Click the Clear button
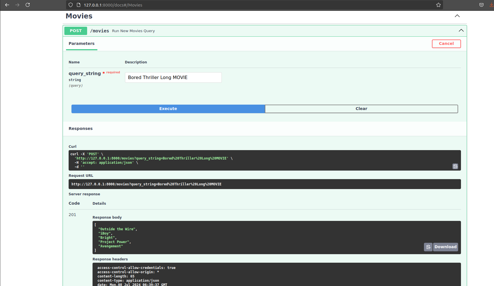Screen dimensions: 494x286 pos(361,109)
